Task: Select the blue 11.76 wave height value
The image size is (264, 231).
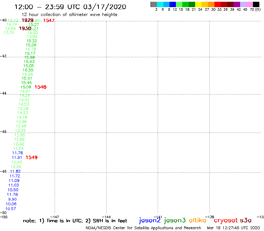Action: pyautogui.click(x=17, y=153)
